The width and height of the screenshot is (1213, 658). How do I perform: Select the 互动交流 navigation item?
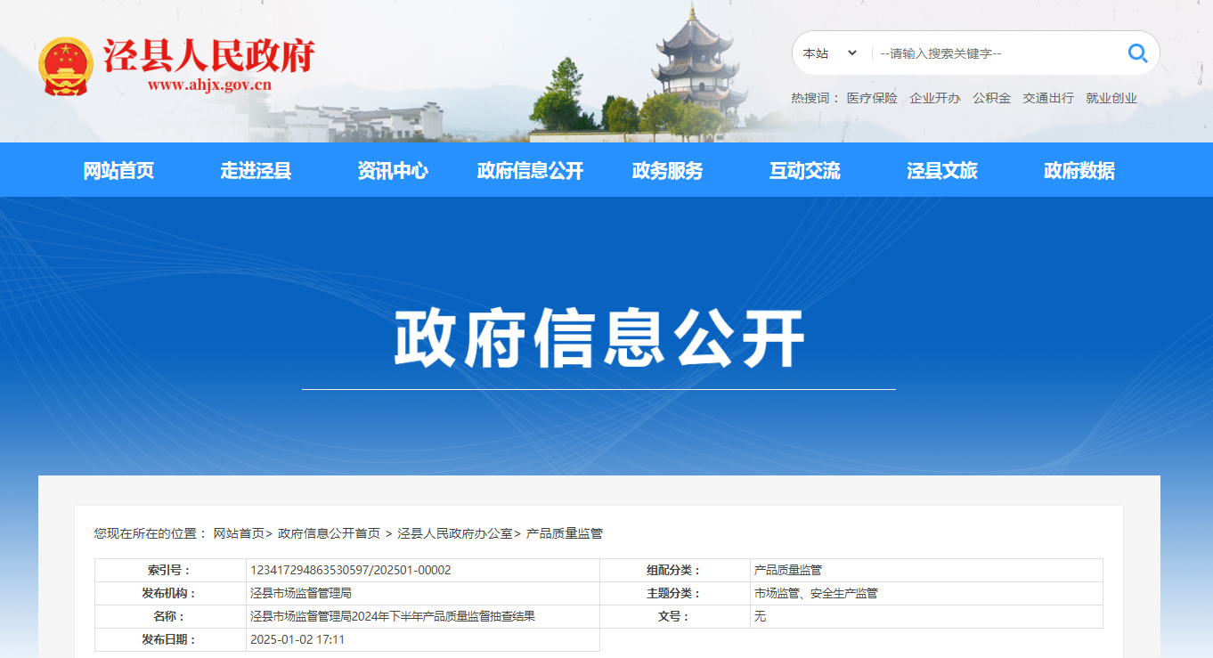click(804, 171)
